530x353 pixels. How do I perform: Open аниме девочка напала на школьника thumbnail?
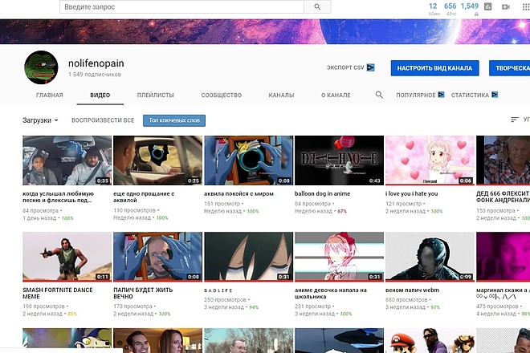tap(340, 257)
